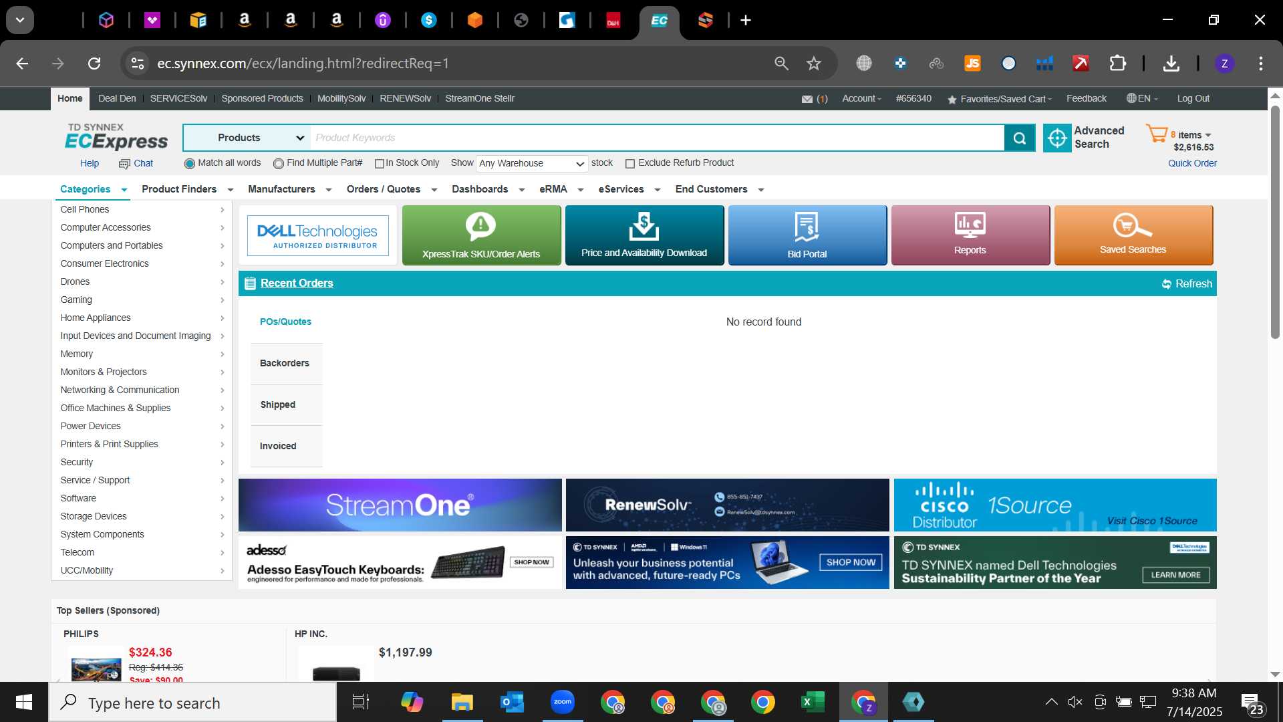Switch to the Shipped tab
Screen dimensions: 1283x722
pyautogui.click(x=286, y=405)
